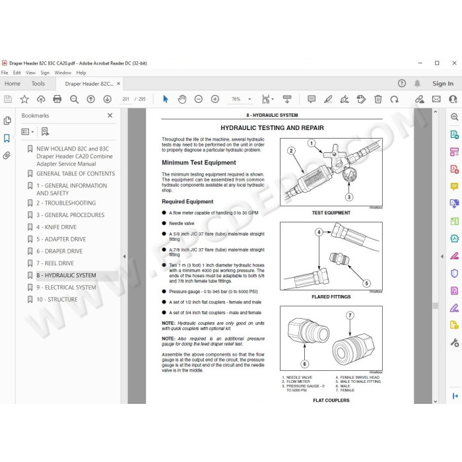Image resolution: width=462 pixels, height=462 pixels.
Task: Collapse the left navigation pane arrow
Action: point(124,256)
